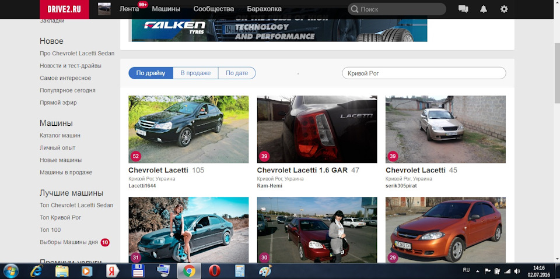560x279 pixels.
Task: Open the floppy disk taskbar application
Action: pos(138,271)
